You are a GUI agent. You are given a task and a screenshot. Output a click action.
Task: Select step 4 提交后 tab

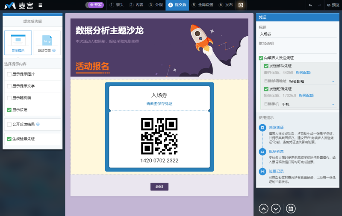click(177, 5)
